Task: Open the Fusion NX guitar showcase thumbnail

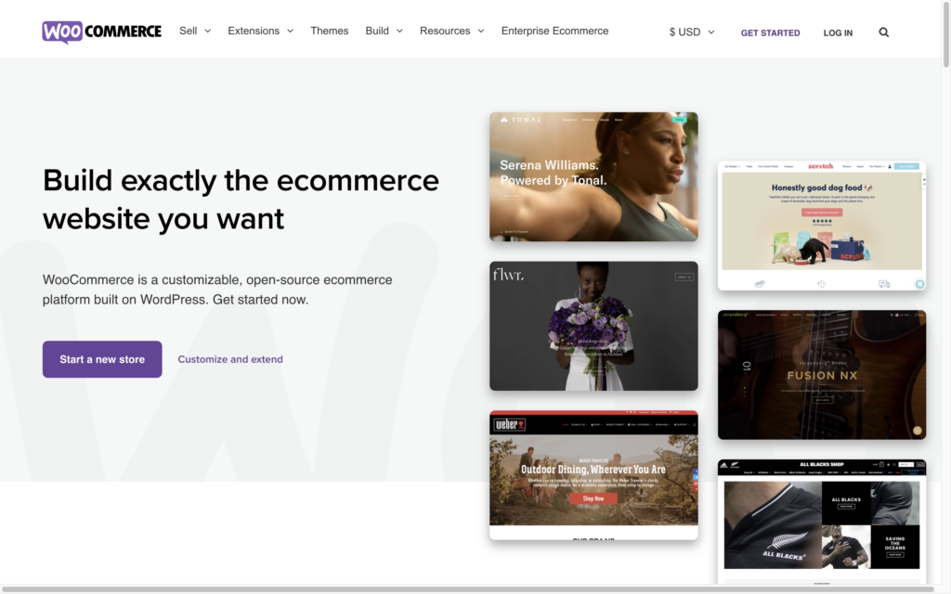Action: click(821, 374)
